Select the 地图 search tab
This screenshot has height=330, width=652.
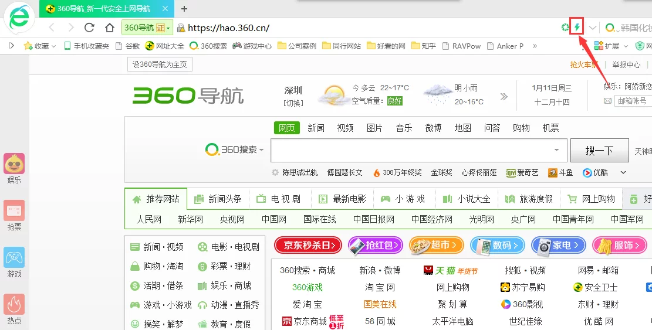click(463, 128)
